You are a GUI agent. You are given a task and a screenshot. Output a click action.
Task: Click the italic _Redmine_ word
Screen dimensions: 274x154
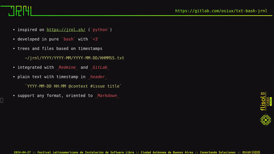(67, 68)
